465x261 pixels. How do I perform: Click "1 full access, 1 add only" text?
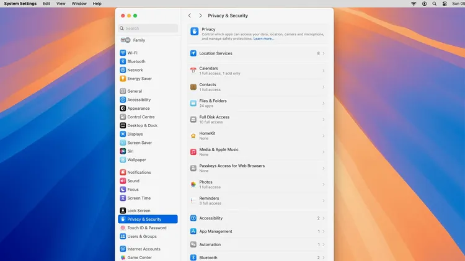(219, 74)
